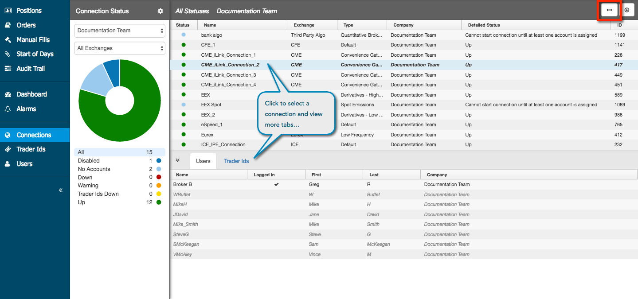This screenshot has width=638, height=299.
Task: Open Connection Status settings gear
Action: tap(160, 11)
